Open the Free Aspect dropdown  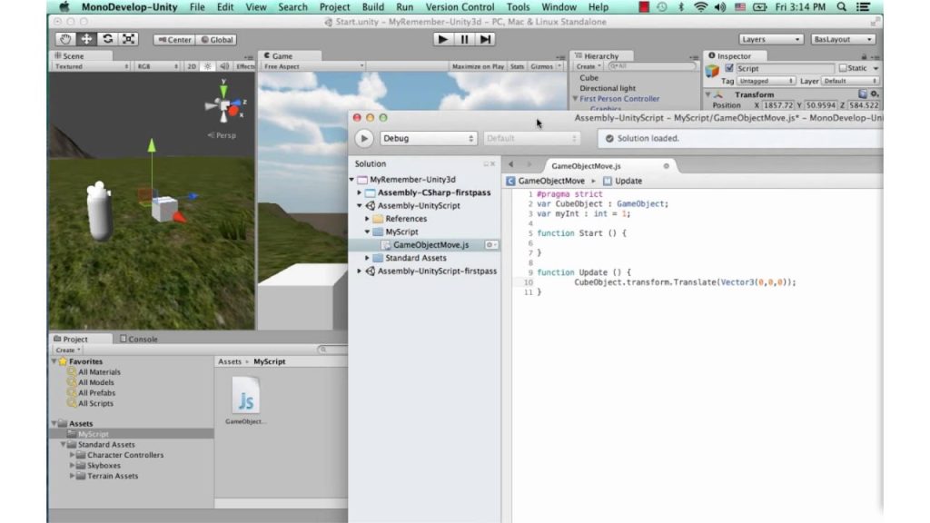point(313,66)
